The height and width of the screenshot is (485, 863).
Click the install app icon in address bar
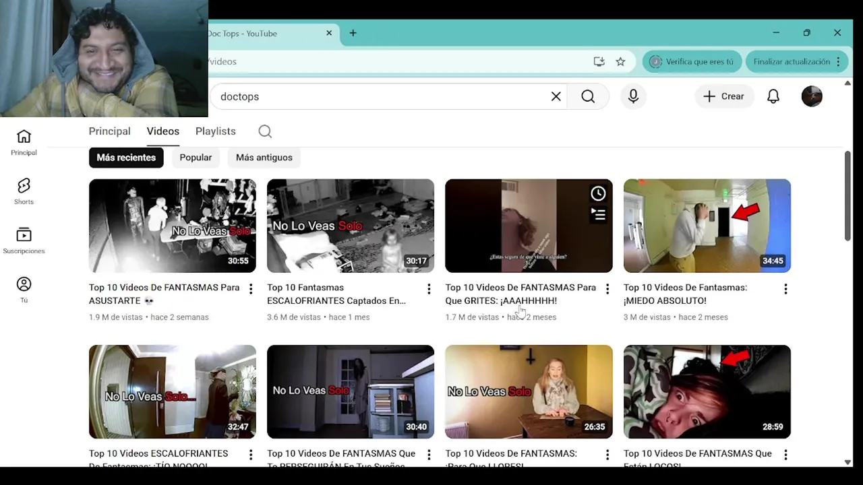(x=599, y=61)
